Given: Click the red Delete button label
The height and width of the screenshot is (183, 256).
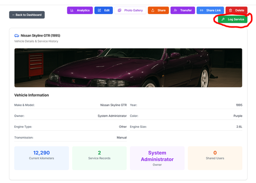Looking at the screenshot, I should pos(239,10).
